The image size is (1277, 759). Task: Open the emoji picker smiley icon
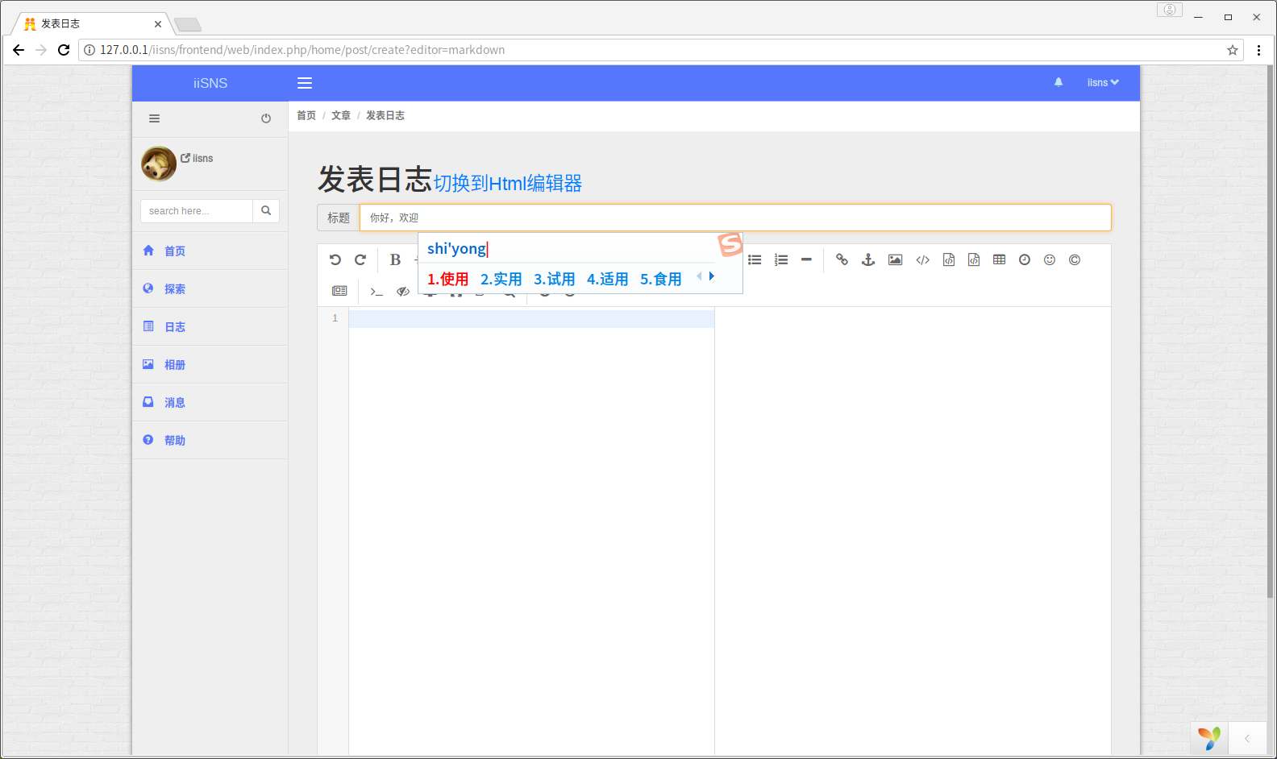tap(1050, 259)
